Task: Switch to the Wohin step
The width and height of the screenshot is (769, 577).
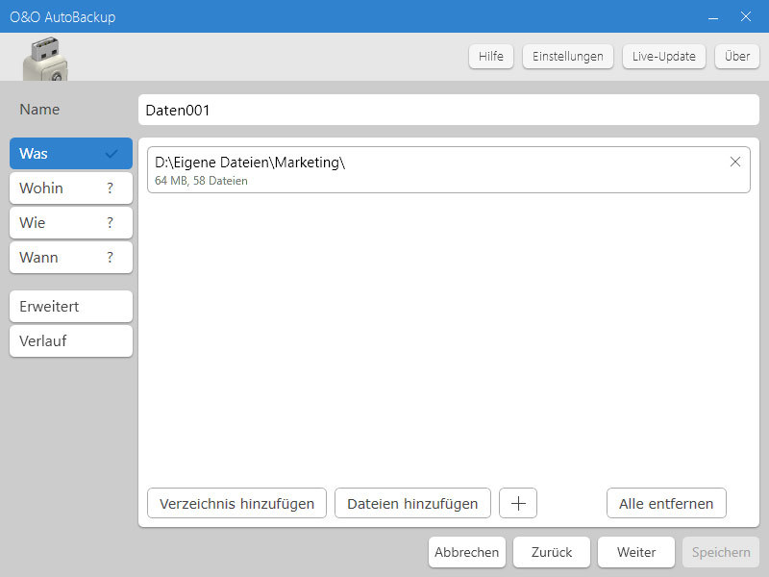Action: pyautogui.click(x=71, y=188)
